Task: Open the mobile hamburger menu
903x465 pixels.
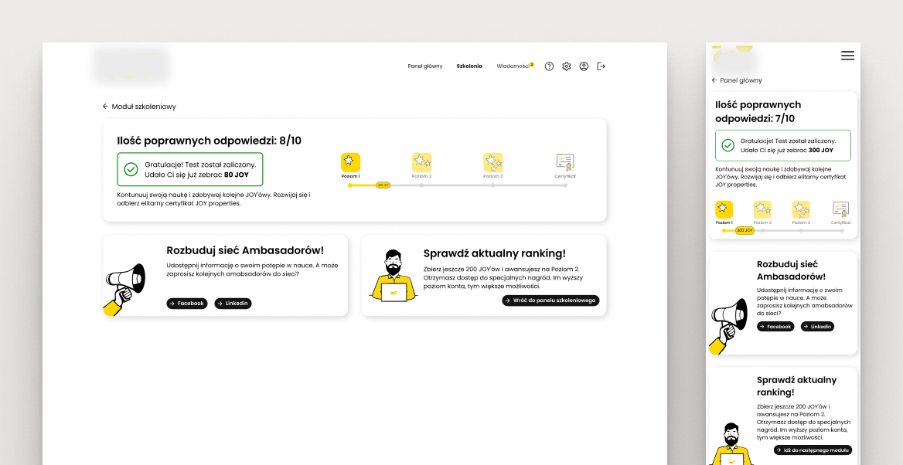Action: 847,56
